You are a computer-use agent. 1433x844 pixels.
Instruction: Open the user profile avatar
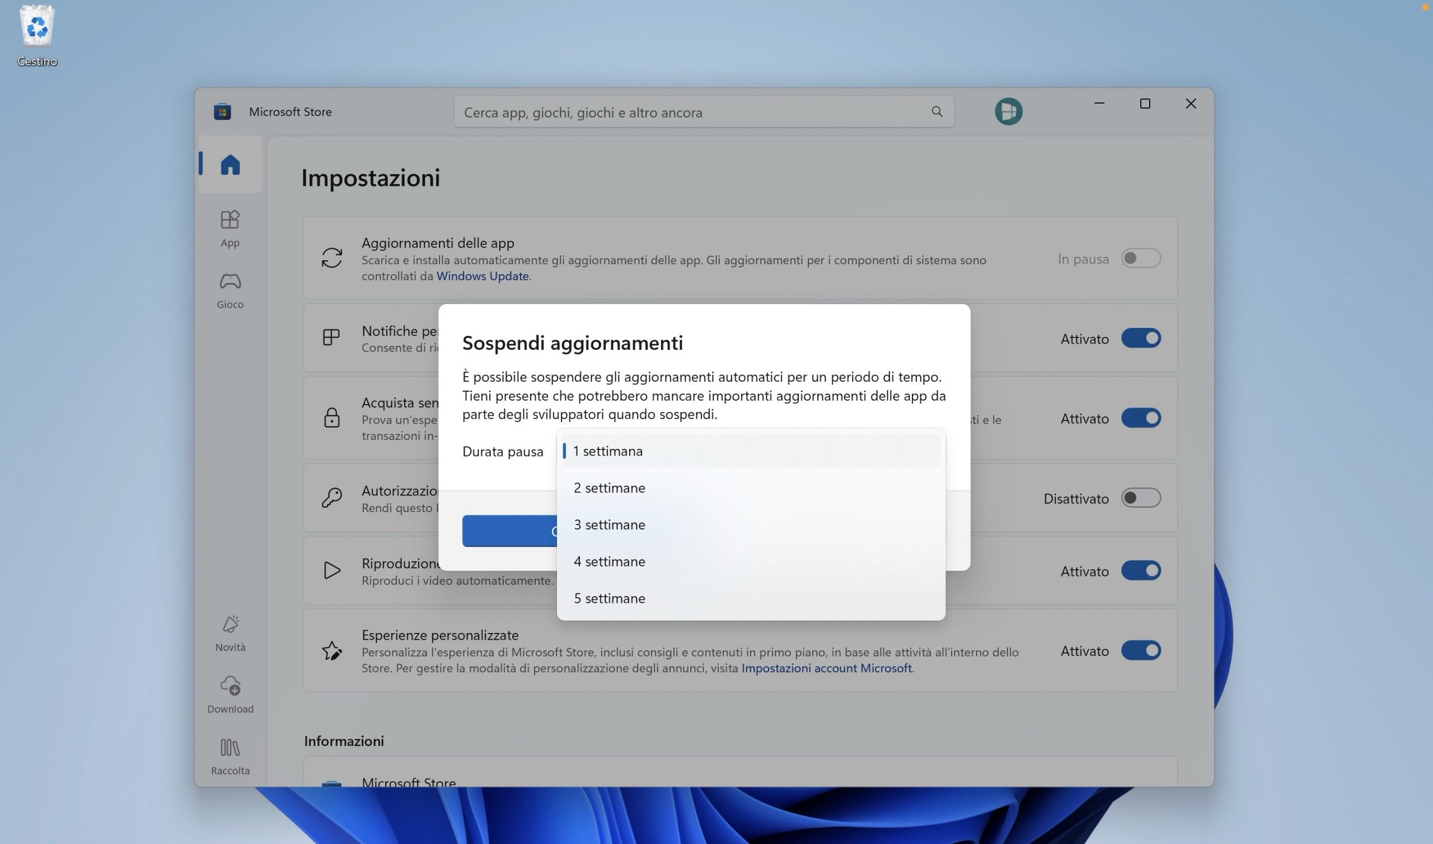coord(1008,111)
